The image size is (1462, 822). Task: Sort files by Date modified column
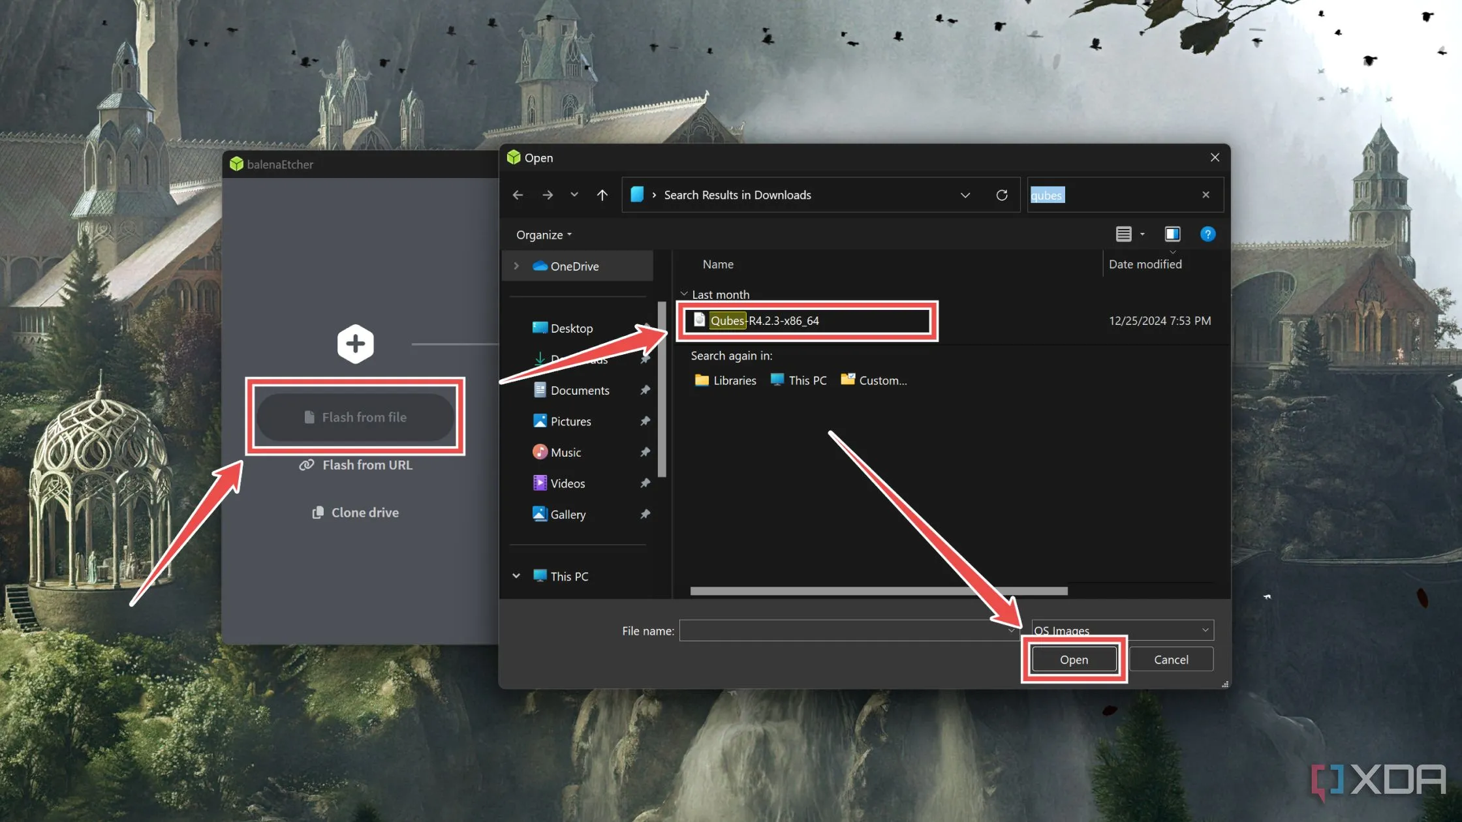1145,264
